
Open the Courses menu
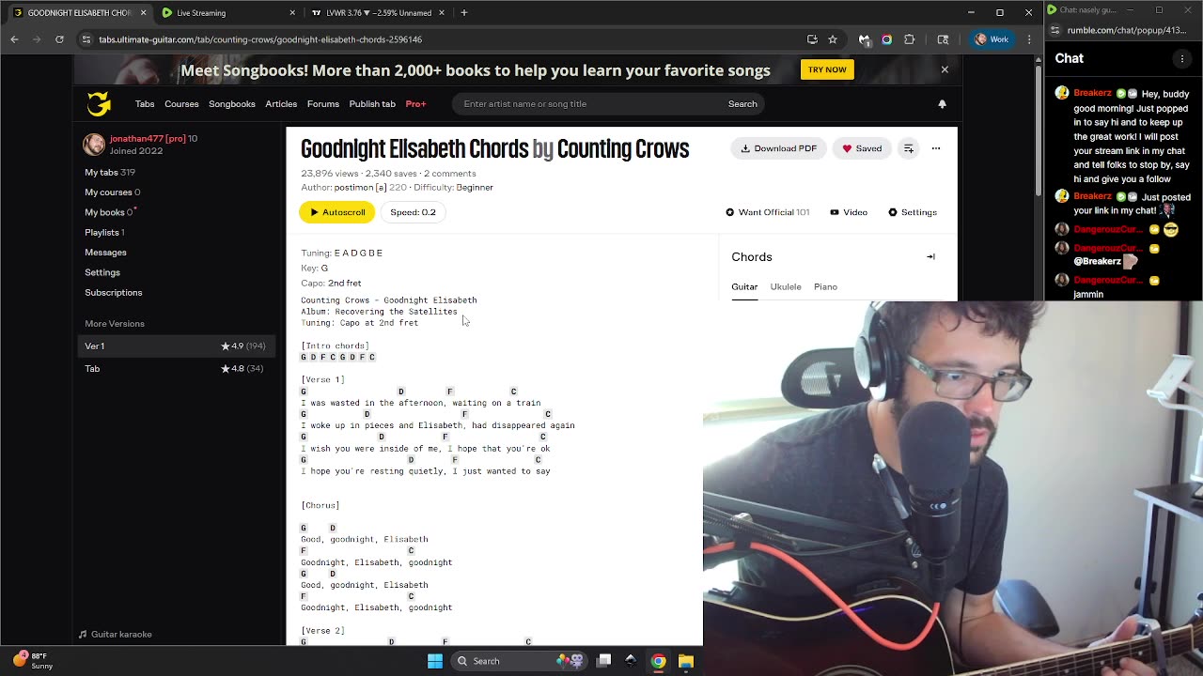click(181, 104)
